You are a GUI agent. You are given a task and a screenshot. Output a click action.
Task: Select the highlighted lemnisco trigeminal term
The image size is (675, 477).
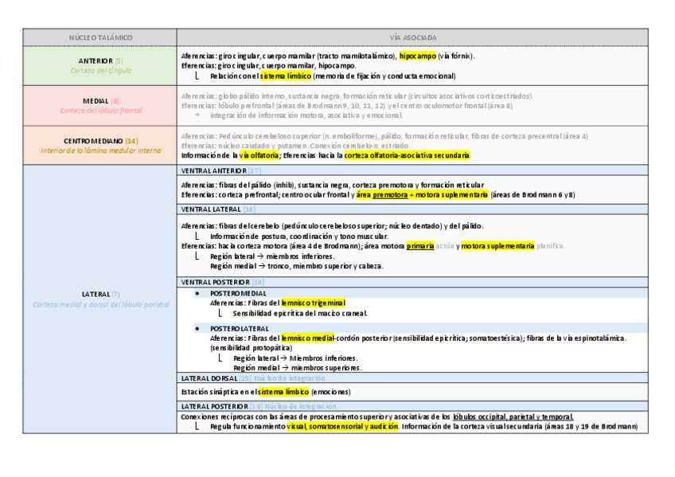click(x=313, y=303)
